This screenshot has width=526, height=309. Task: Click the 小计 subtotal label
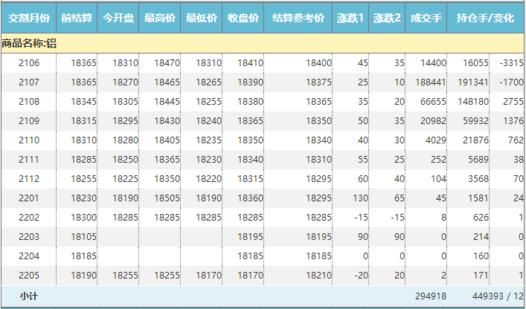[30, 296]
